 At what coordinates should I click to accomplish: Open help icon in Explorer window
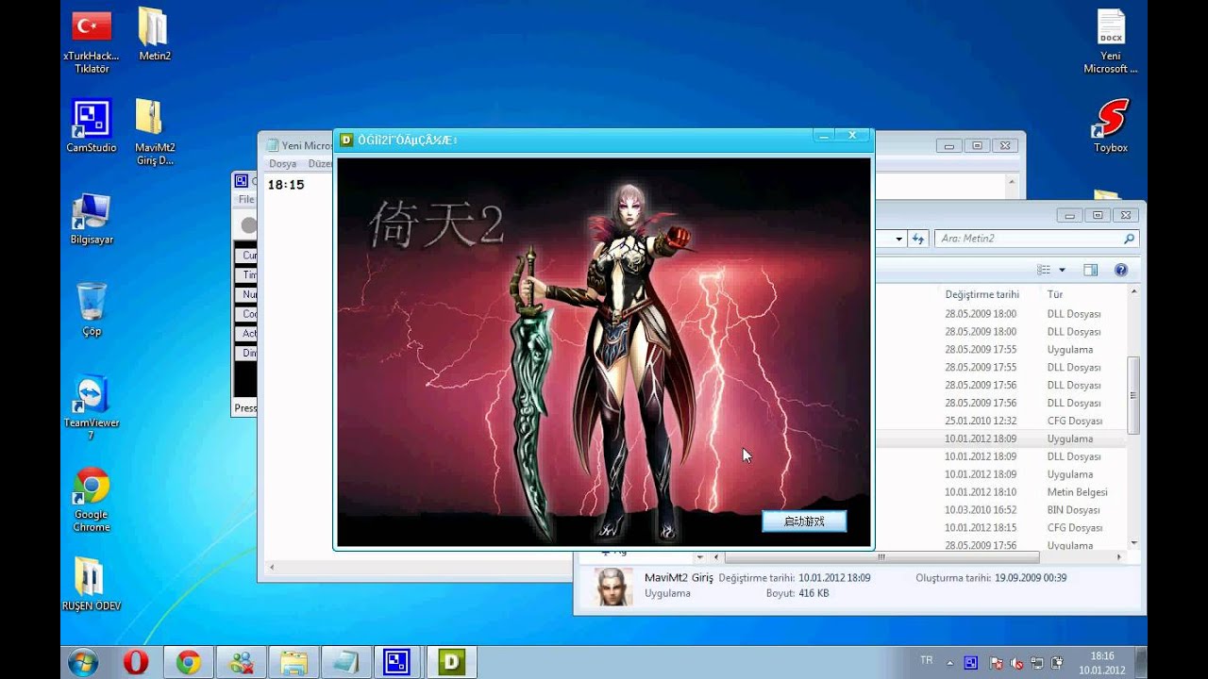[x=1121, y=270]
